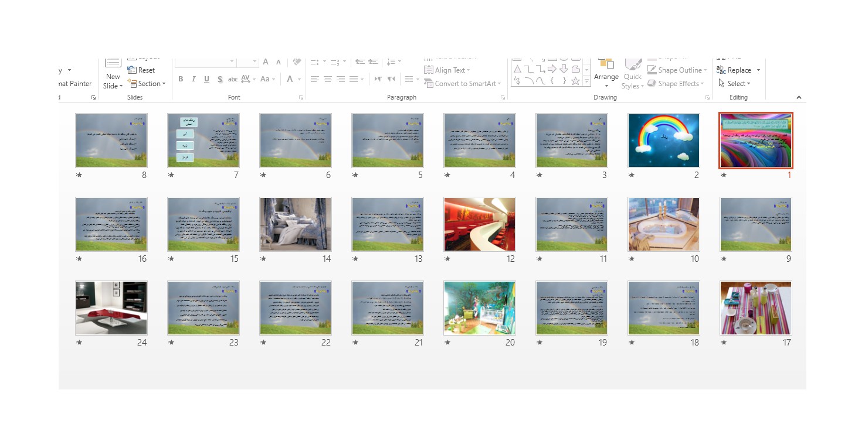This screenshot has height=448, width=865.
Task: Toggle Underline formatting
Action: coord(206,79)
